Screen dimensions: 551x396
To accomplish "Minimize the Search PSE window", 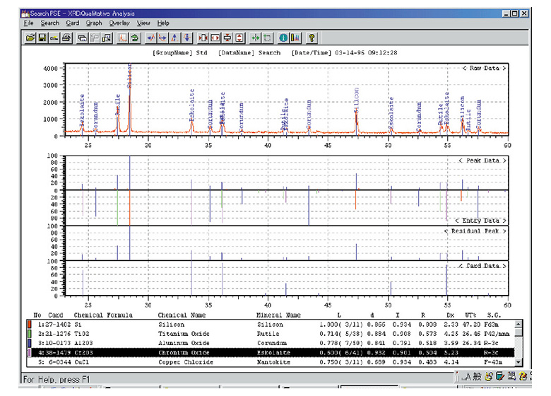I will pyautogui.click(x=506, y=13).
